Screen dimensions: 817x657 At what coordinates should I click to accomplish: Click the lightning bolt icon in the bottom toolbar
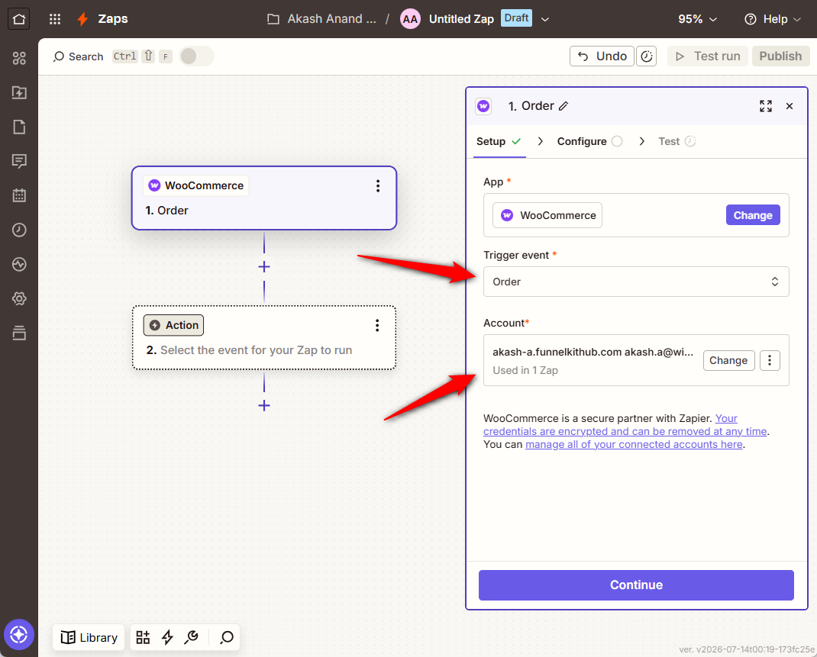167,637
